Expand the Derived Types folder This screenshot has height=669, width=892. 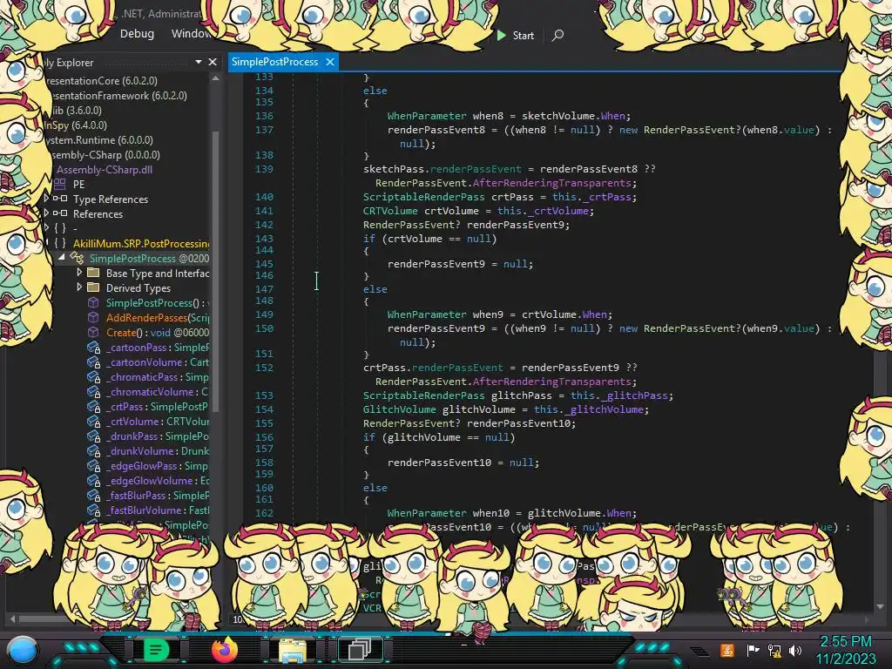coord(79,287)
